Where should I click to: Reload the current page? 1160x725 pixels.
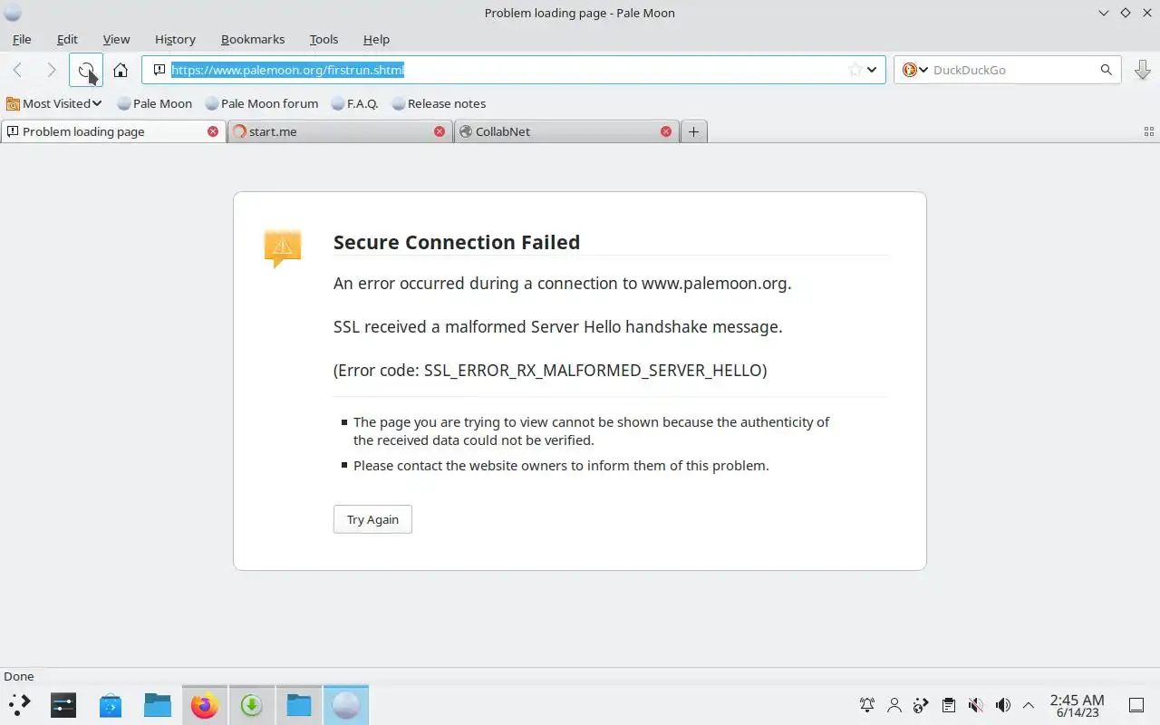(x=85, y=70)
